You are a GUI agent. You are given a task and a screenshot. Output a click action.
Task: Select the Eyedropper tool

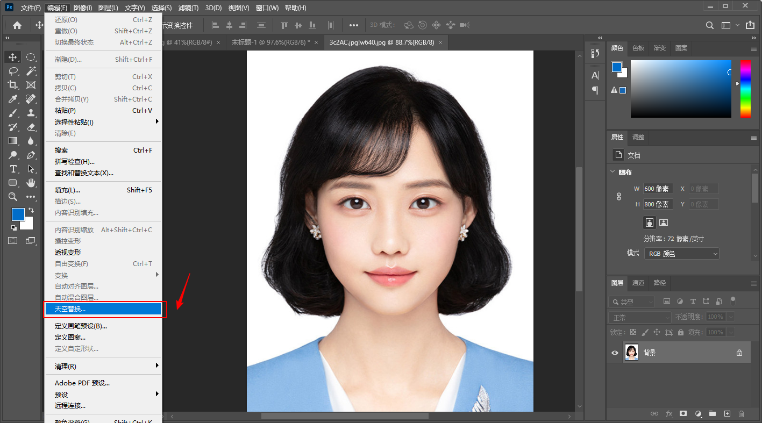(13, 99)
